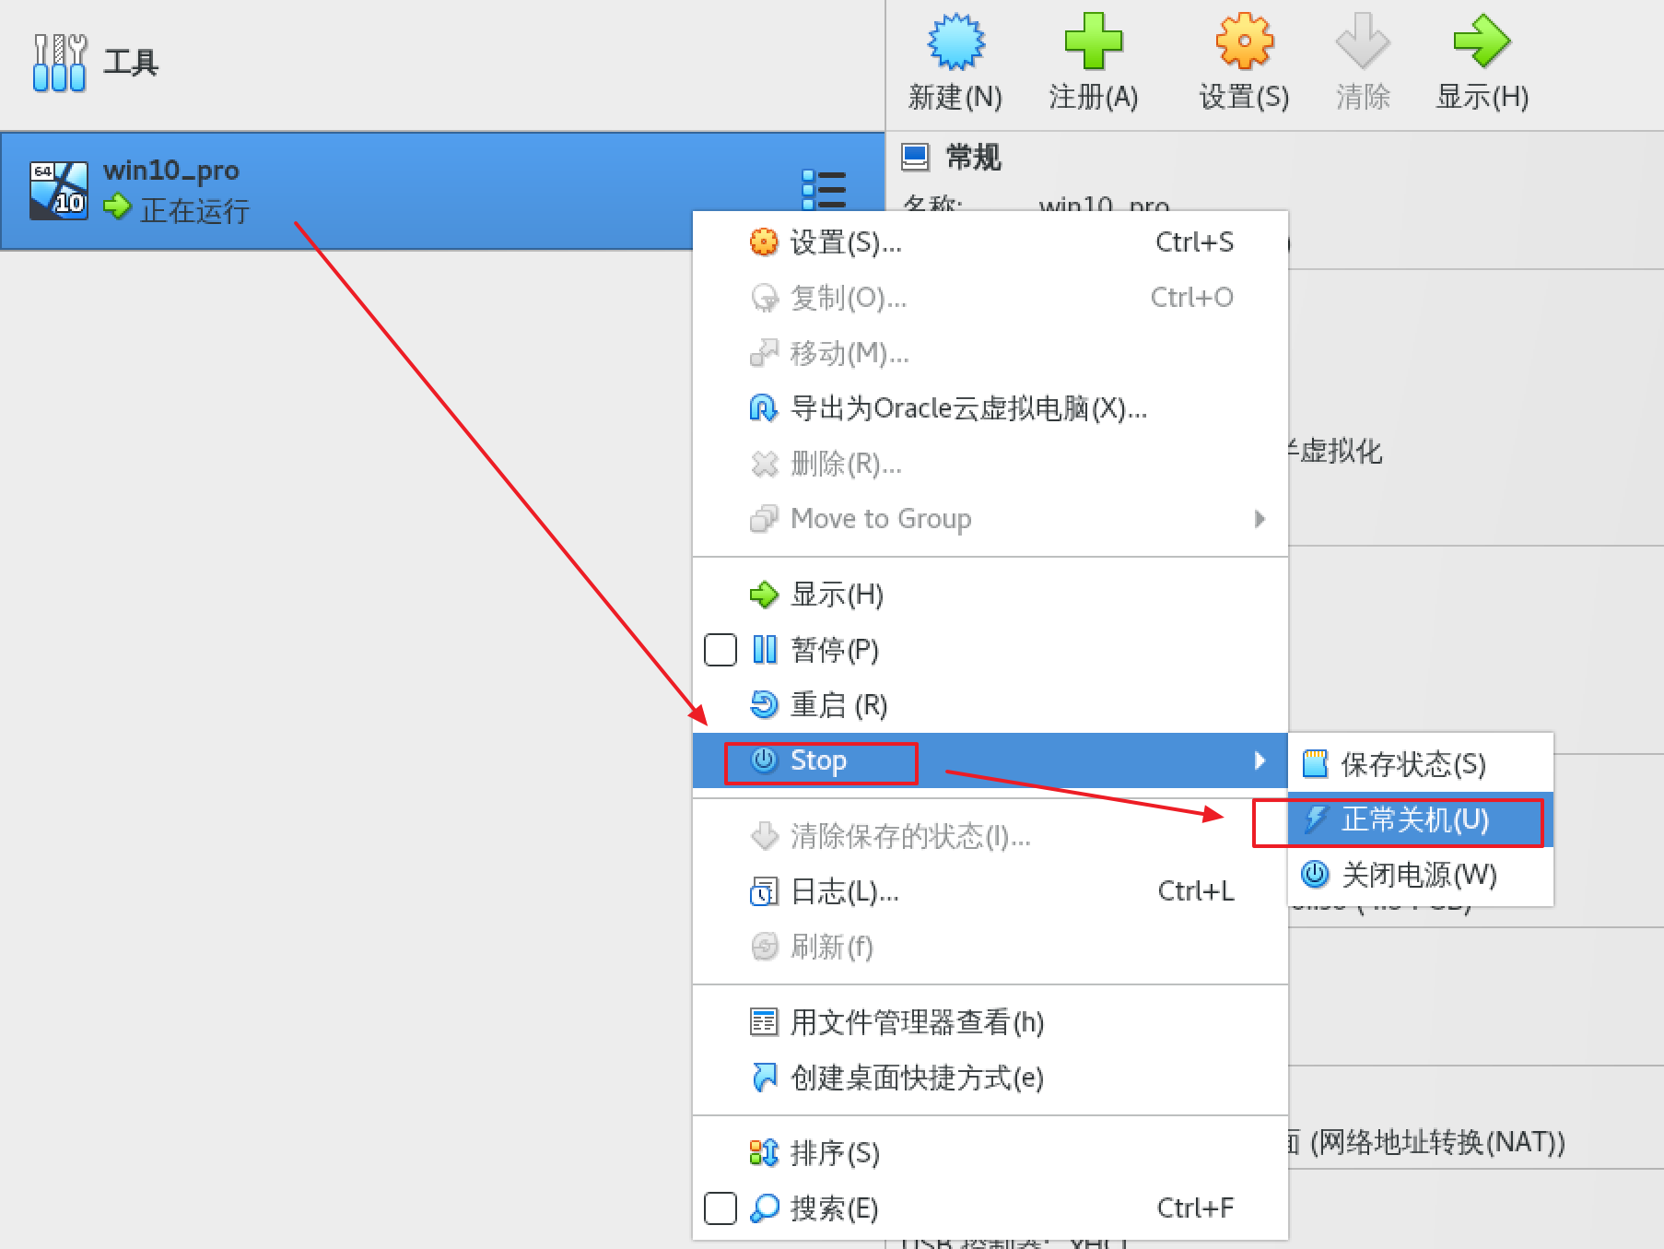Screen dimensions: 1664x1249
Task: Open Settings (设置) gear icon in toolbar
Action: (x=1244, y=42)
